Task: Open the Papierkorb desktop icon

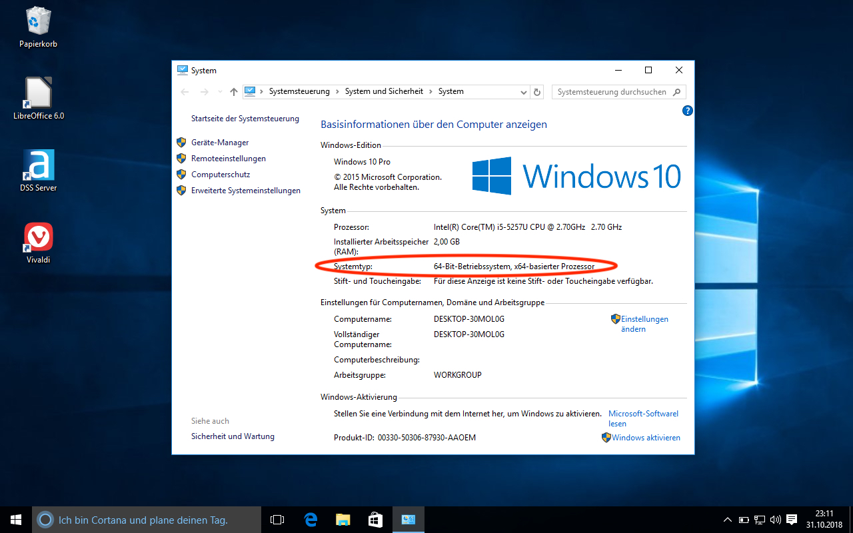Action: (38, 27)
